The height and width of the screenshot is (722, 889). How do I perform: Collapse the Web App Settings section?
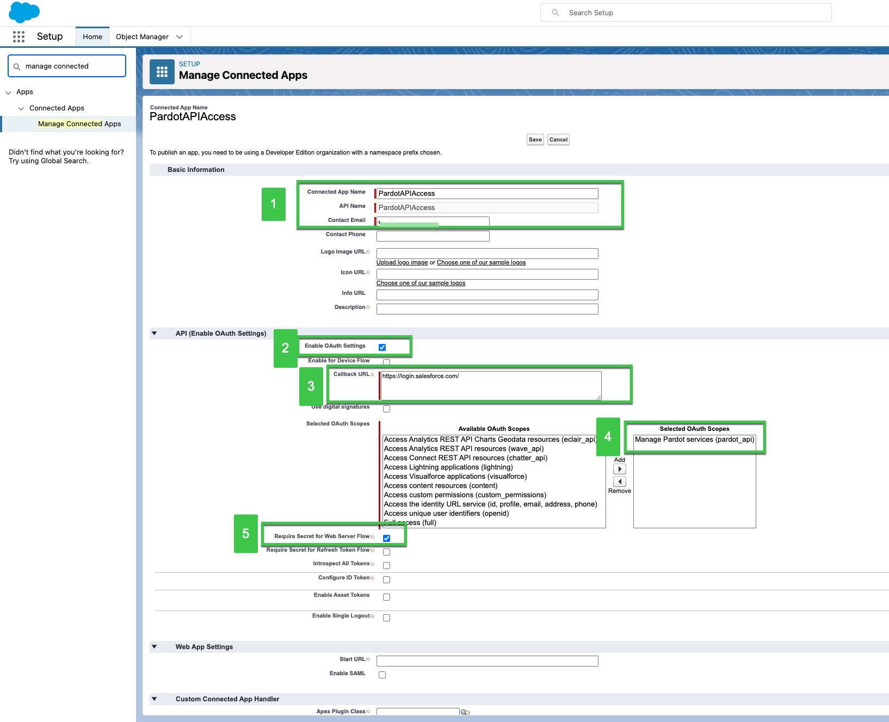coord(155,647)
